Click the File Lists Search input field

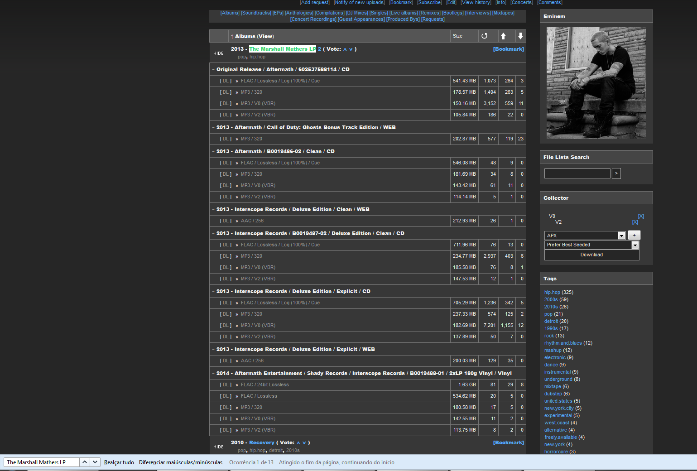tap(577, 173)
